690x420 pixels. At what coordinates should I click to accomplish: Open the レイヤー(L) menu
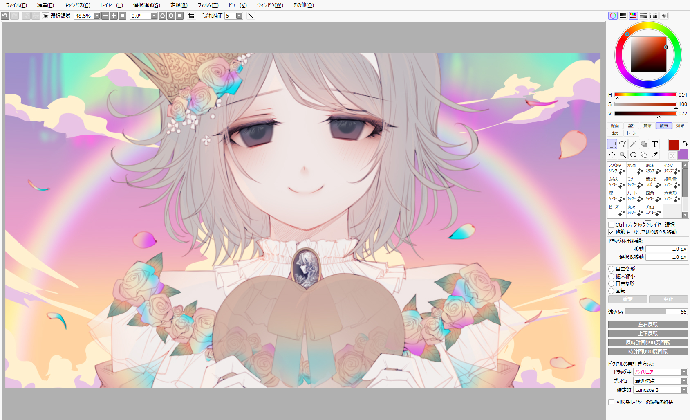[112, 5]
